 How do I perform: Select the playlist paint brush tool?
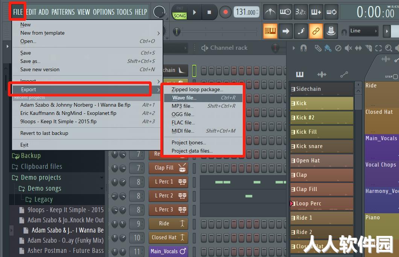coord(328,48)
